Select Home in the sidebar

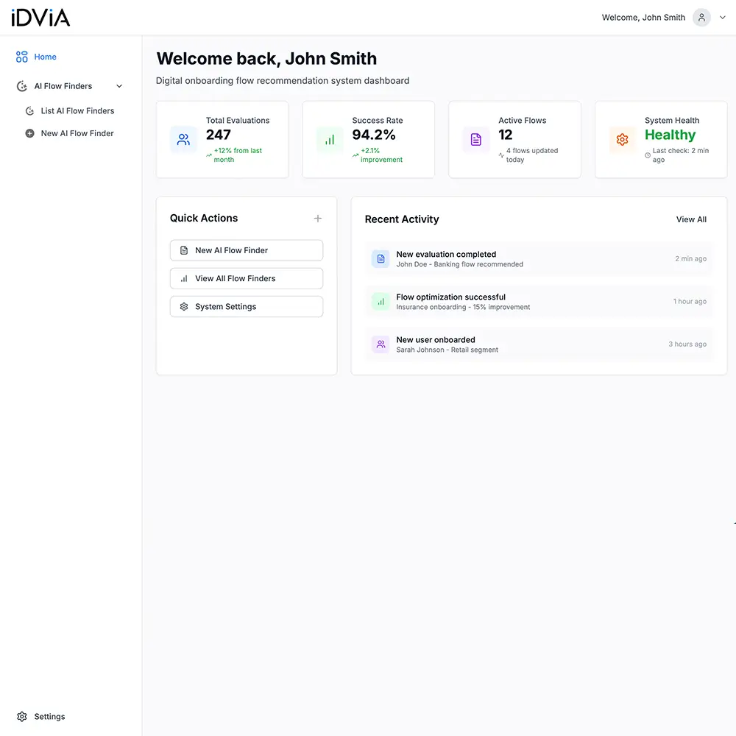(46, 57)
